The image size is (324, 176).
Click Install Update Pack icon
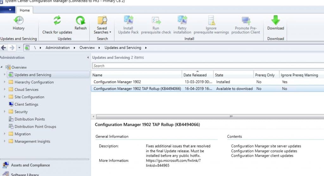(128, 20)
